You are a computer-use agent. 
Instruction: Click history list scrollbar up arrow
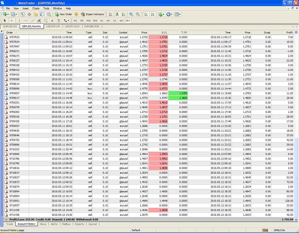(296, 33)
